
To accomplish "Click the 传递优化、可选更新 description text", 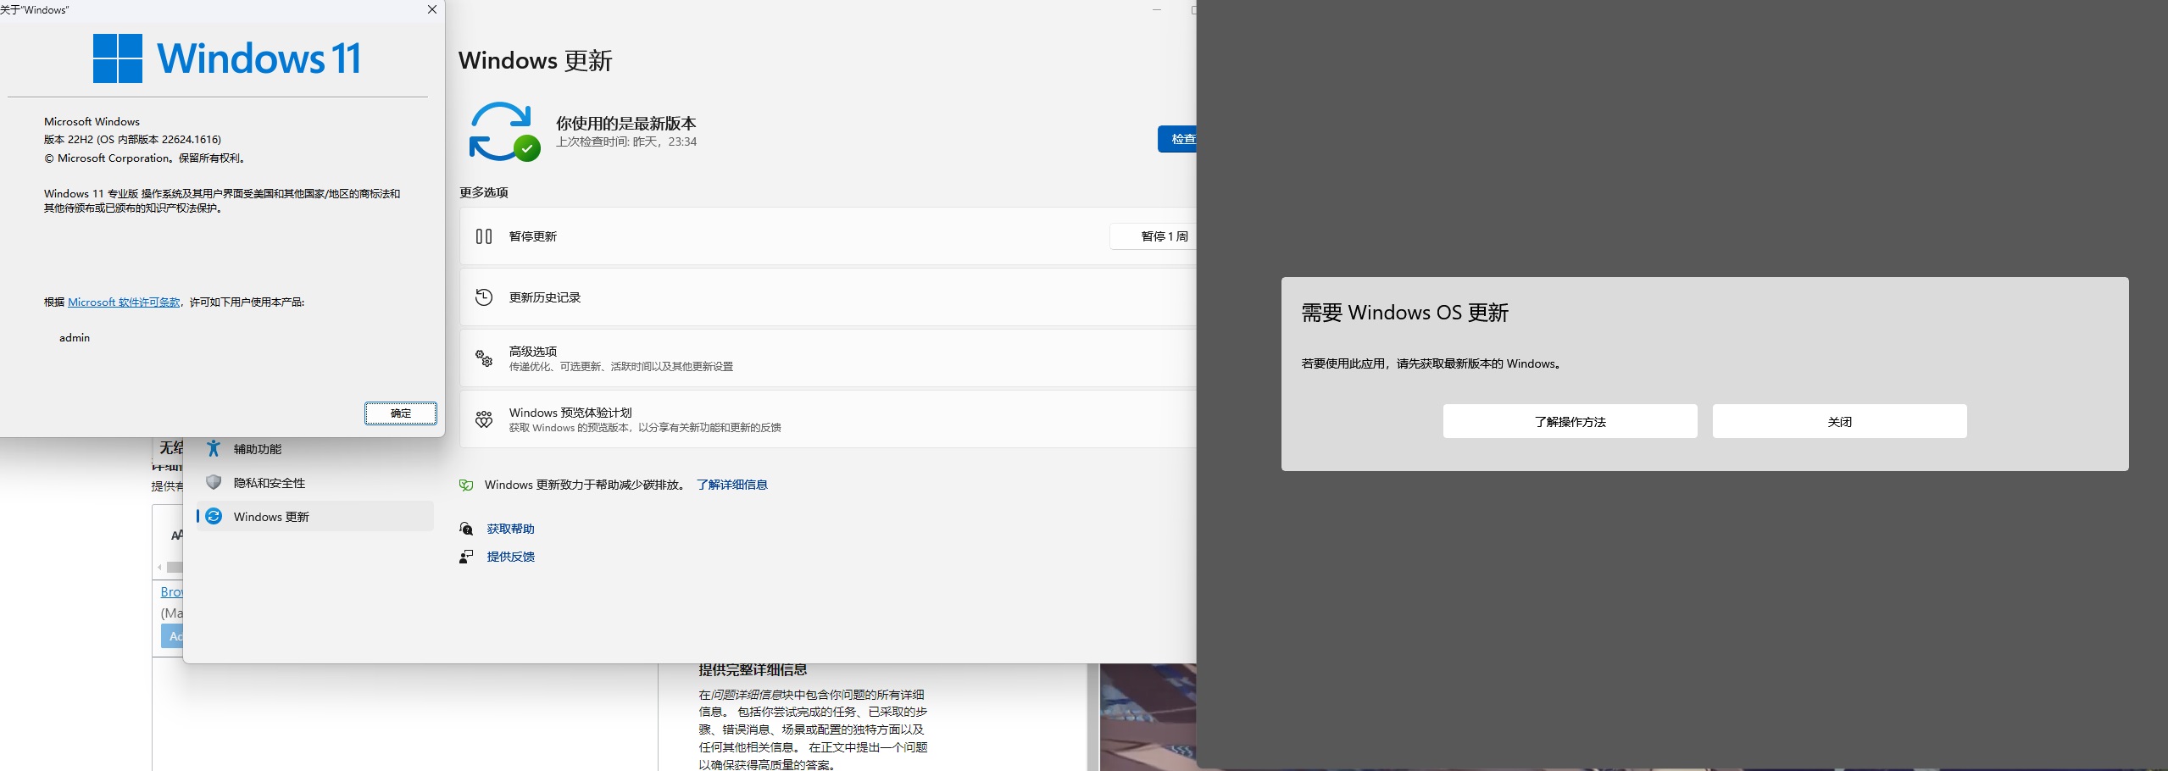I will click(x=621, y=367).
